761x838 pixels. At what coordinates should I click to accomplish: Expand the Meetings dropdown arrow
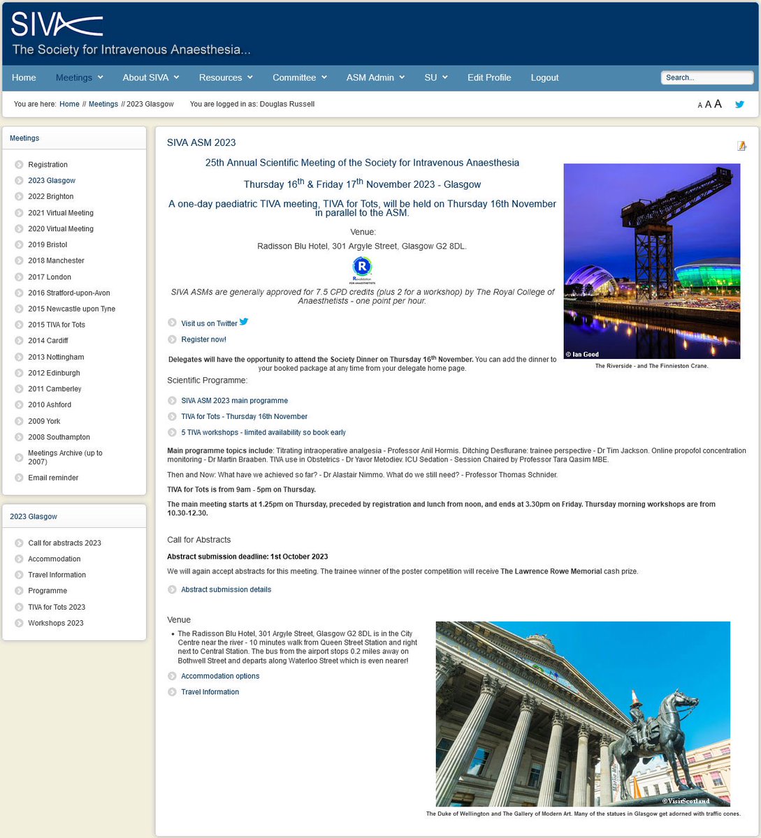coord(101,78)
